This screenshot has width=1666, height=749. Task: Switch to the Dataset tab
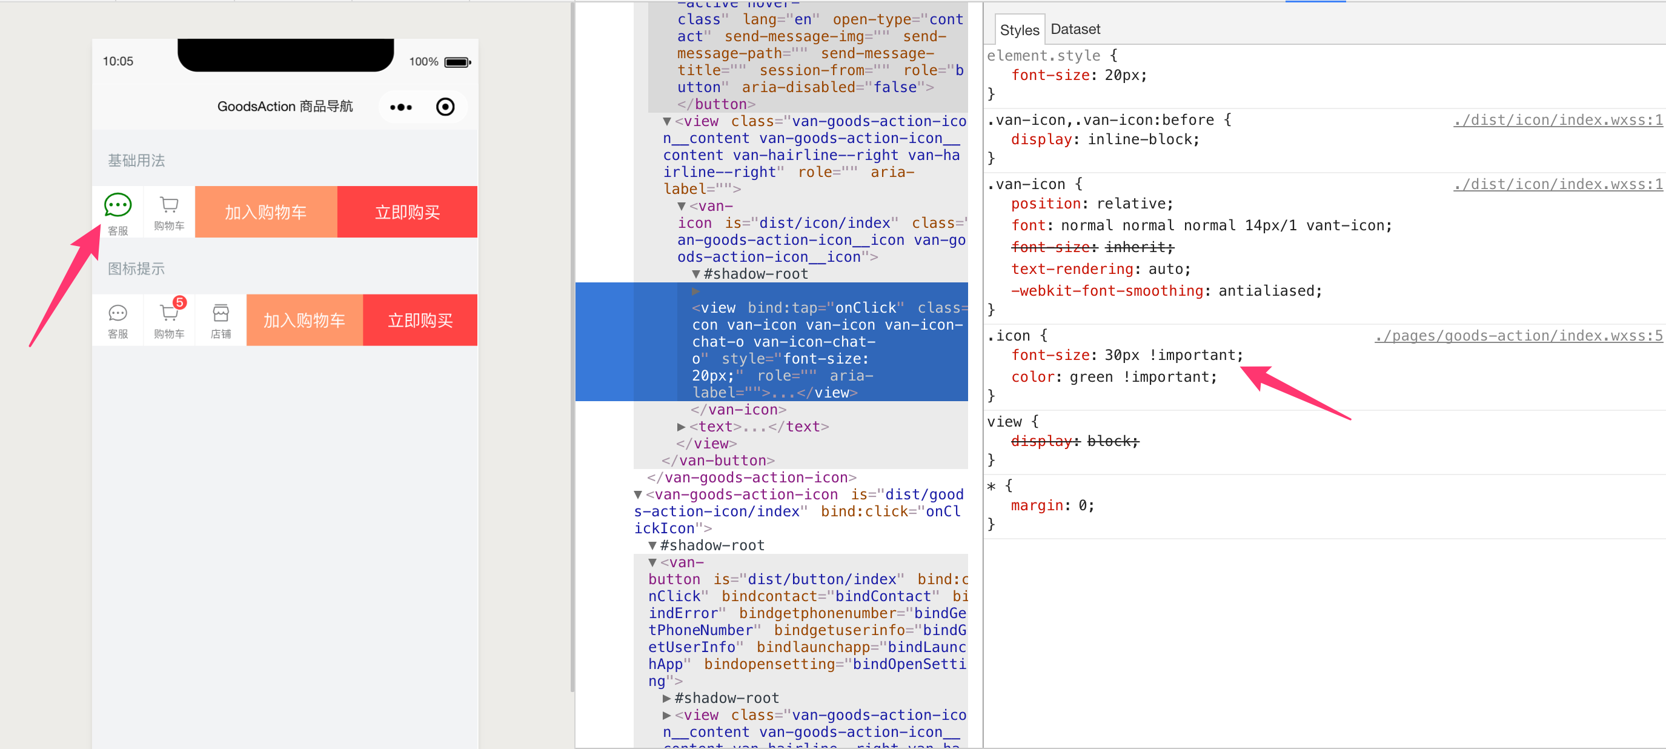coord(1075,28)
